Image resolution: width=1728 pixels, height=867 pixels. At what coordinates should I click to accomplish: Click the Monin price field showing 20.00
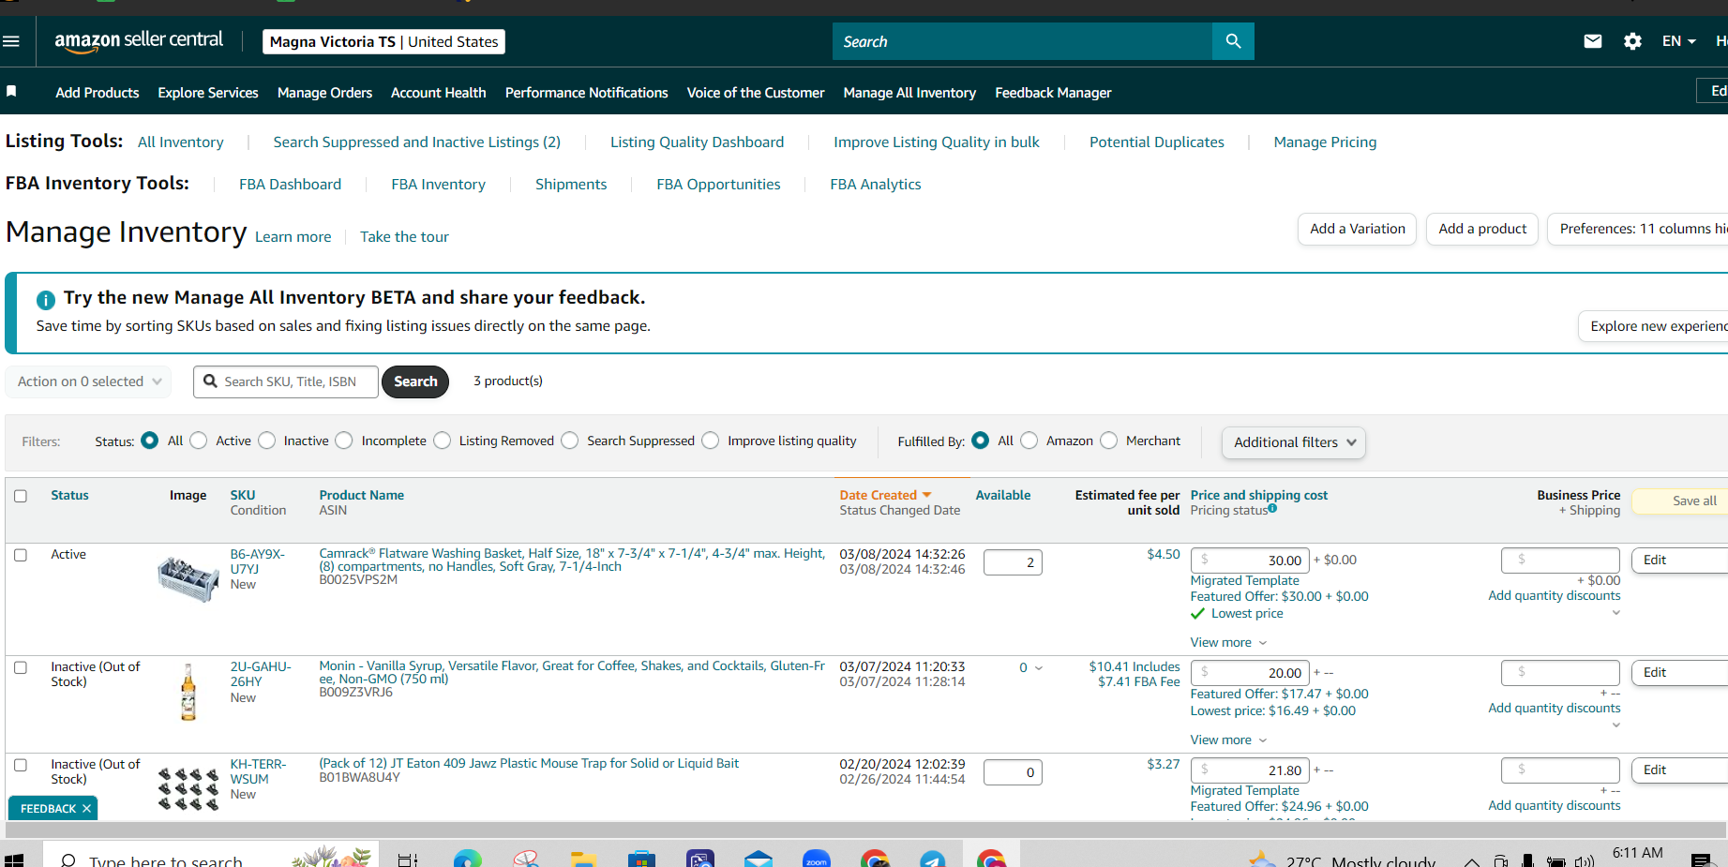1251,672
